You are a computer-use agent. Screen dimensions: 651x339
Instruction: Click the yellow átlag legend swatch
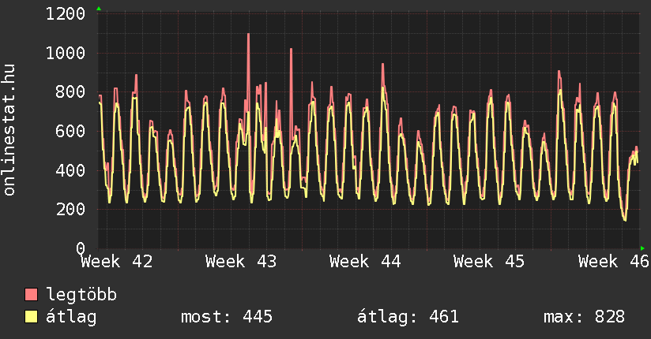32,317
